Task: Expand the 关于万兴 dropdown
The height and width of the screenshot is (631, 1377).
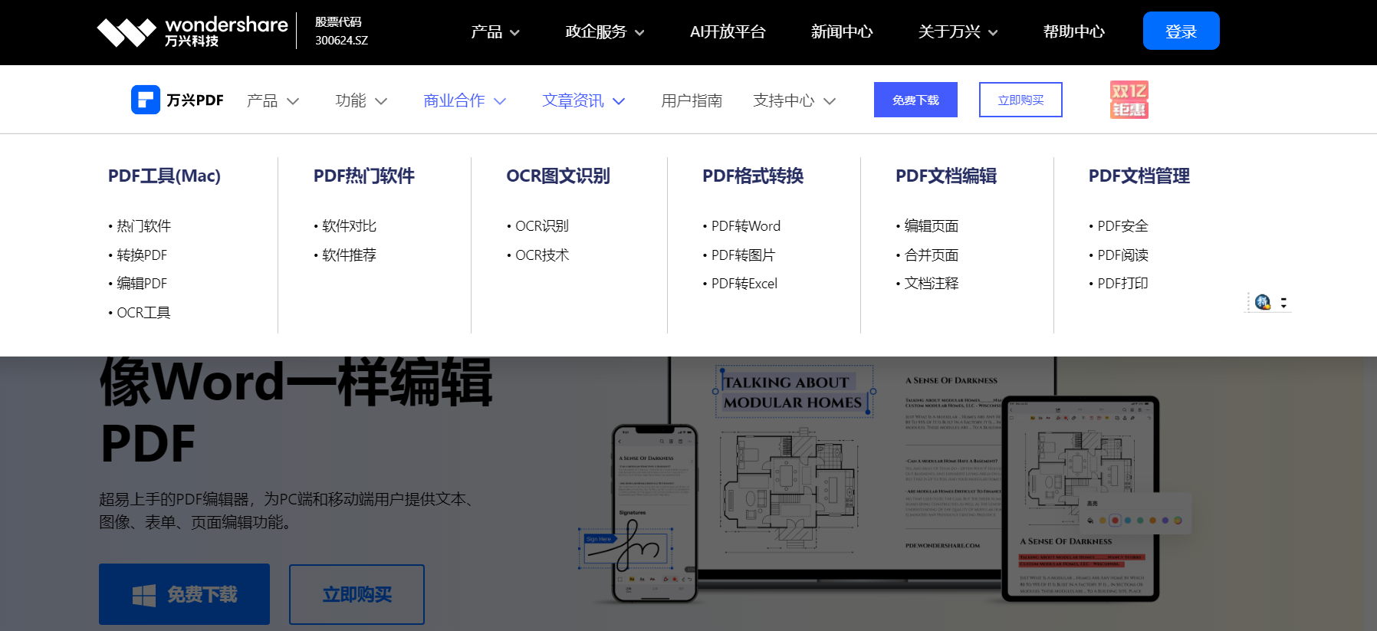Action: tap(958, 31)
